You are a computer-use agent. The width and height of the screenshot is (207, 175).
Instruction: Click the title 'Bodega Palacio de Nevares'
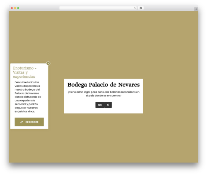point(103,85)
